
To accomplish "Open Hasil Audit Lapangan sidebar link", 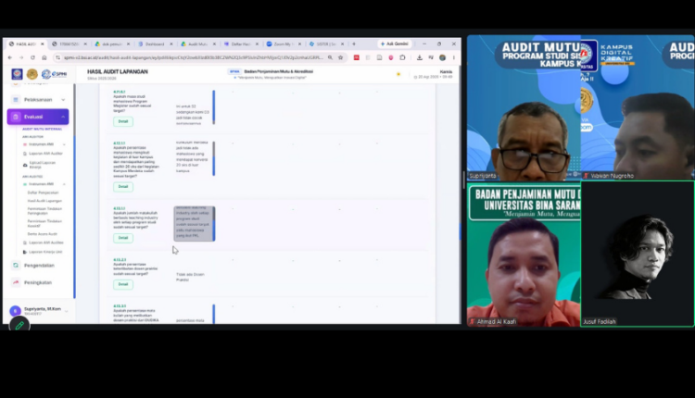I will point(44,201).
